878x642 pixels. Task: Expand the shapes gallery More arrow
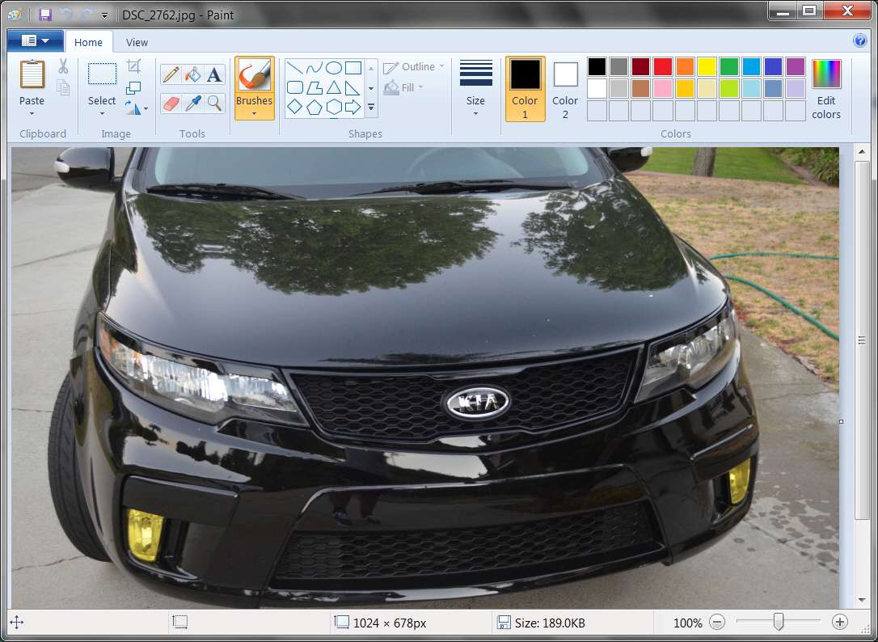[x=371, y=107]
